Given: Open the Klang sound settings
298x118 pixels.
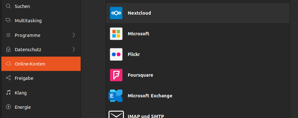Looking at the screenshot, I should tap(41, 93).
